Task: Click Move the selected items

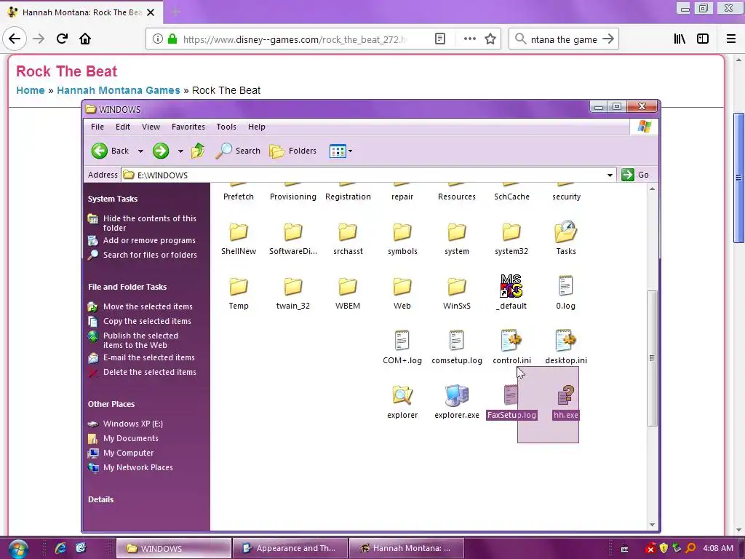Action: click(140, 306)
